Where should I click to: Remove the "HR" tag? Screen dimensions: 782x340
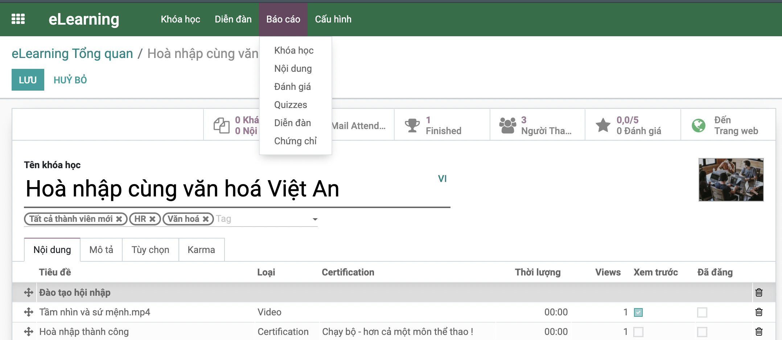[153, 219]
